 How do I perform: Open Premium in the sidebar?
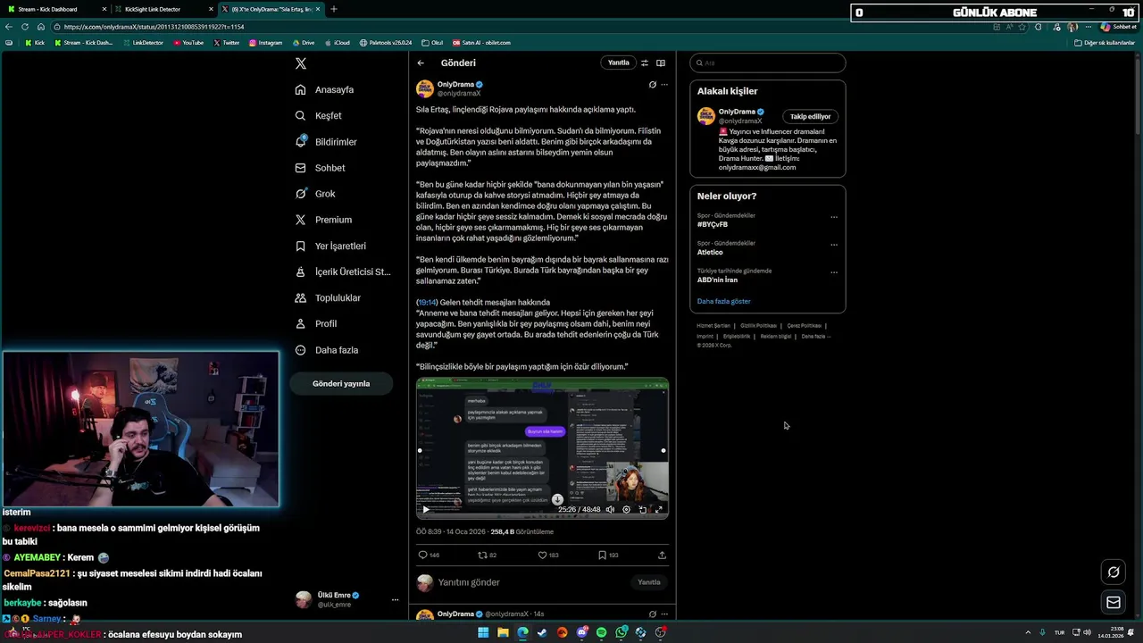[323, 220]
